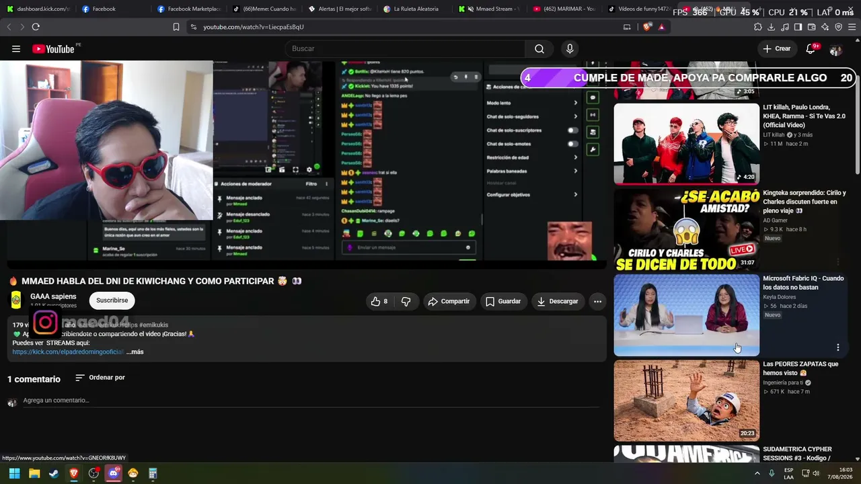Image resolution: width=861 pixels, height=484 pixels.
Task: Open YouTube notifications bell
Action: [x=811, y=48]
